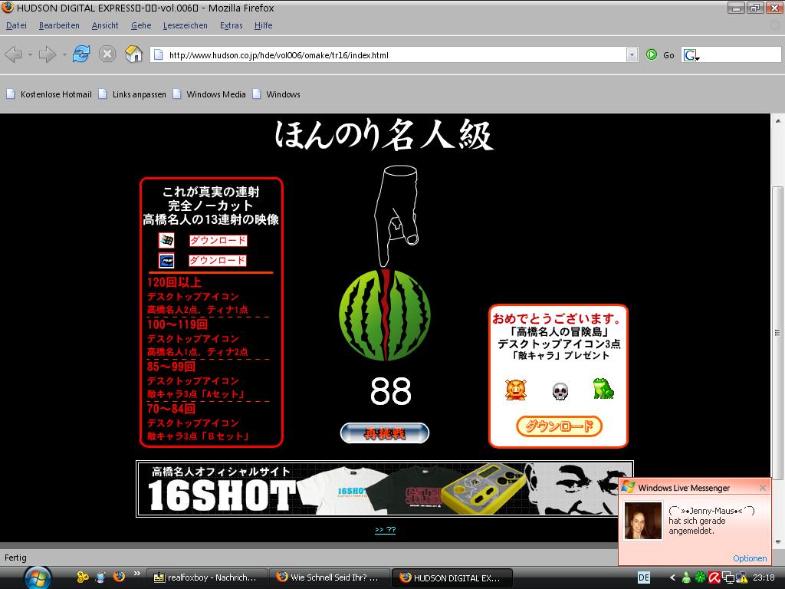Open the Extras menu

[232, 25]
